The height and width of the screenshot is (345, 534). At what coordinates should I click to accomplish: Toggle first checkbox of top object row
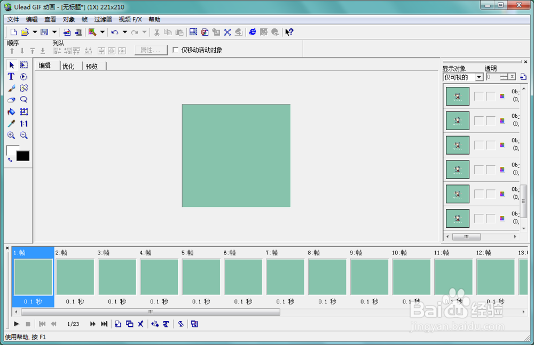coord(479,97)
